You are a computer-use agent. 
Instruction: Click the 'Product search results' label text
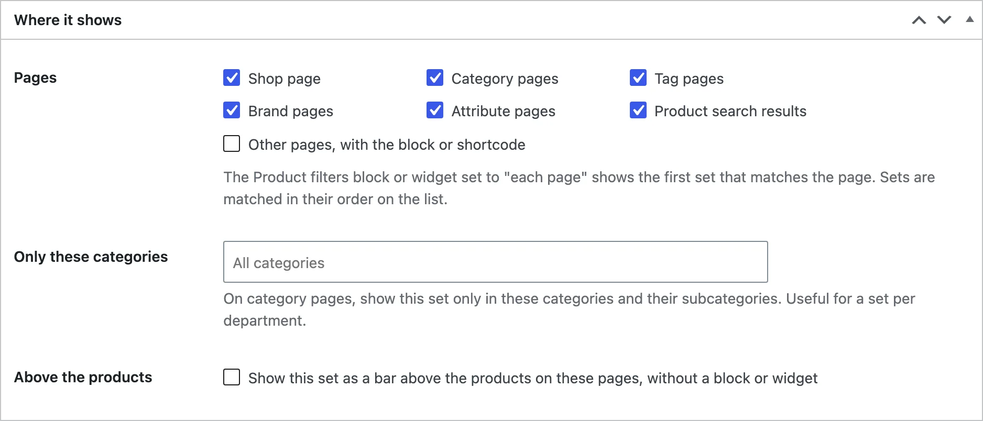(730, 111)
